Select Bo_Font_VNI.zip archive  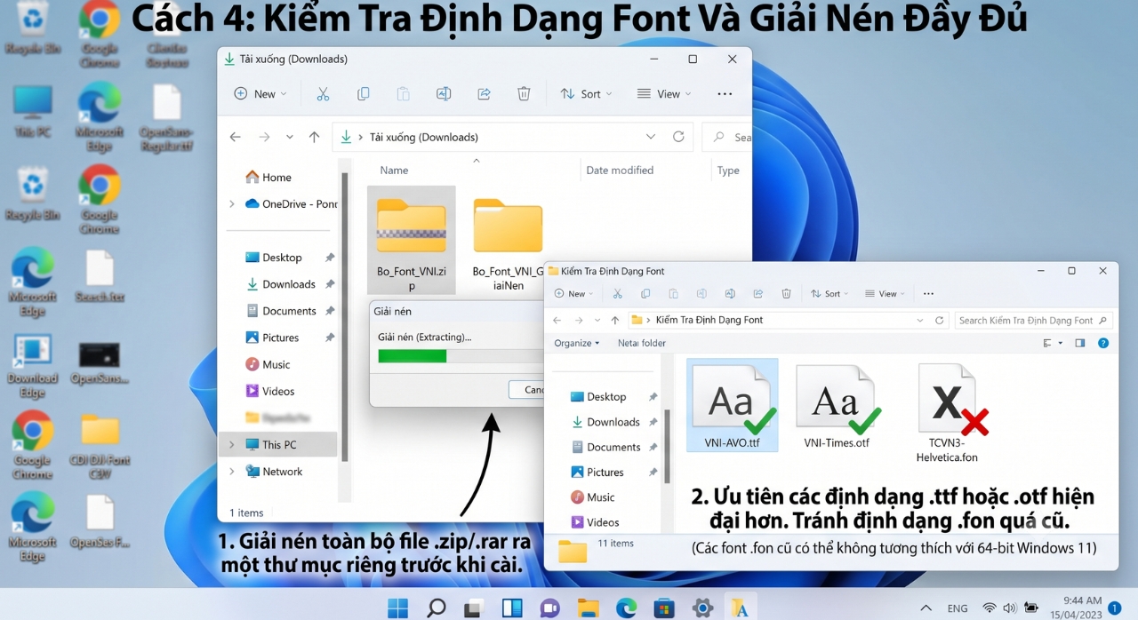pyautogui.click(x=411, y=240)
